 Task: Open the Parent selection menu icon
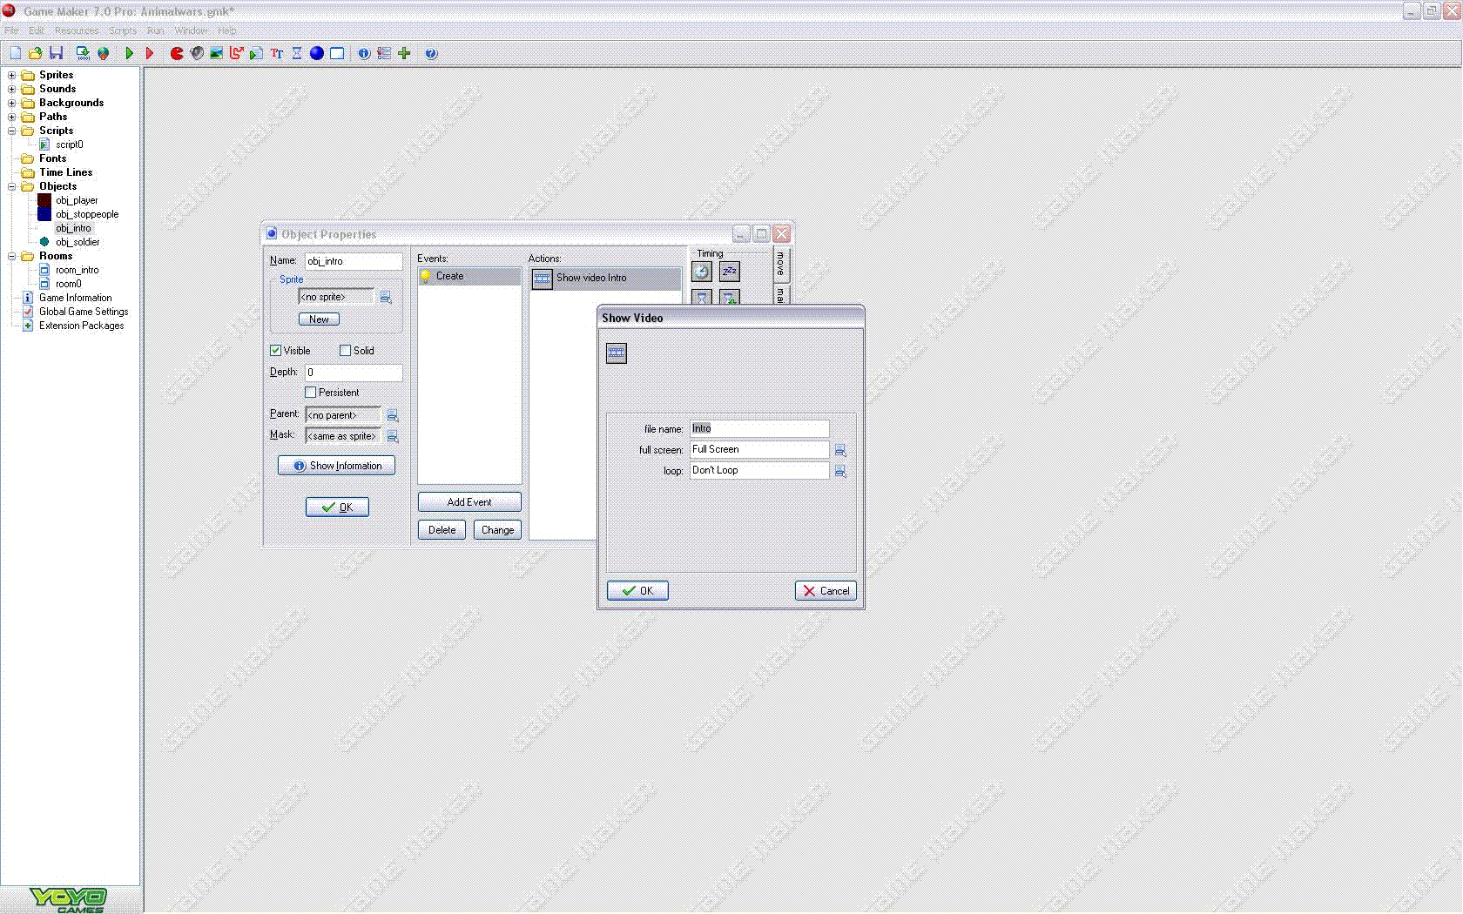393,415
